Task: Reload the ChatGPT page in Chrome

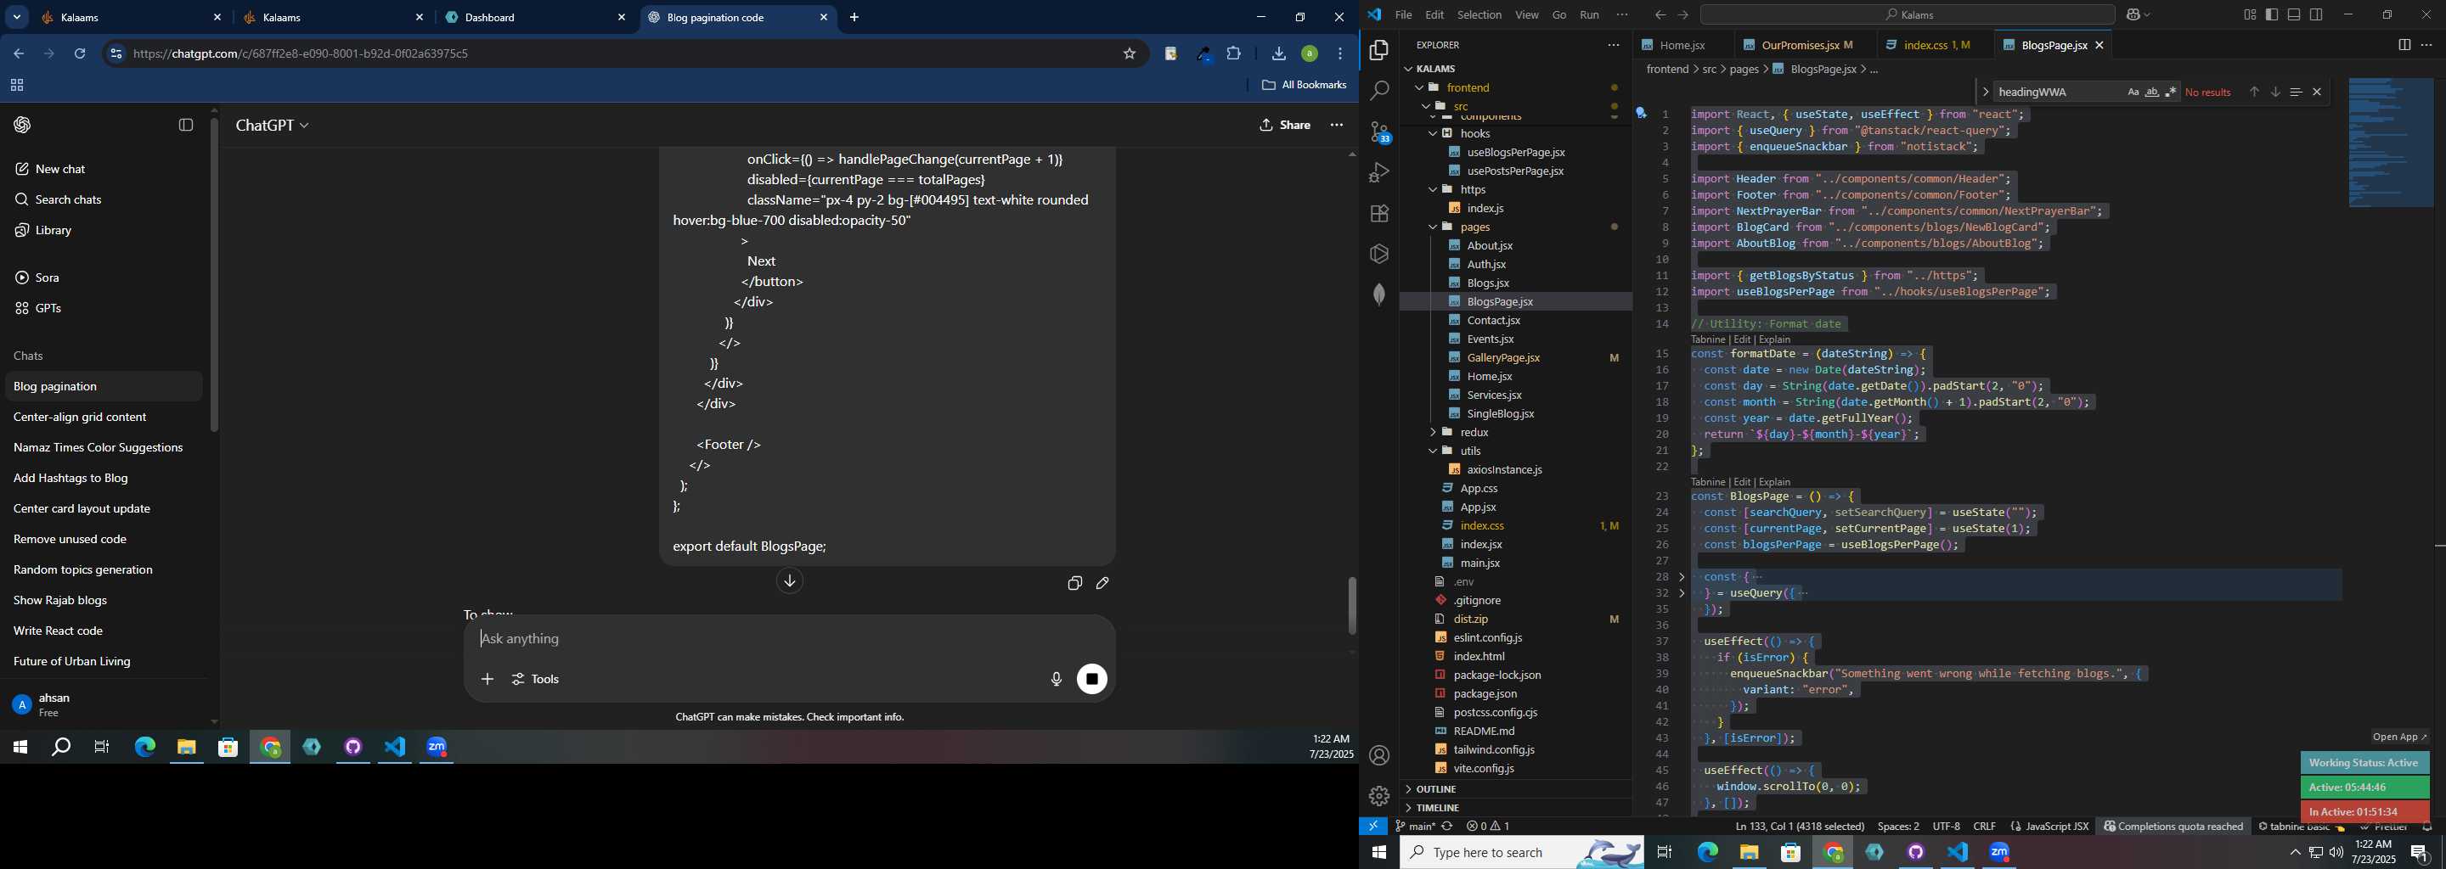Action: [x=81, y=54]
